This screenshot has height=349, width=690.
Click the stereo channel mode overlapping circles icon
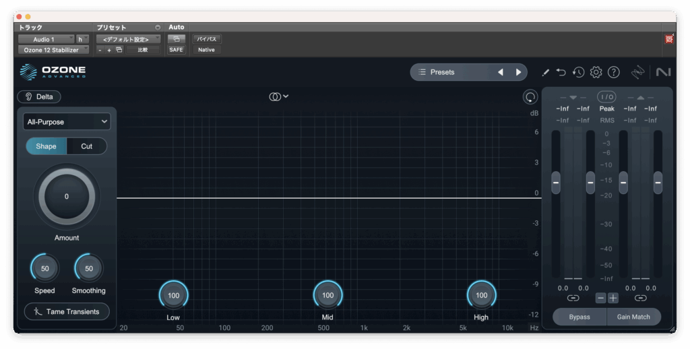click(275, 96)
